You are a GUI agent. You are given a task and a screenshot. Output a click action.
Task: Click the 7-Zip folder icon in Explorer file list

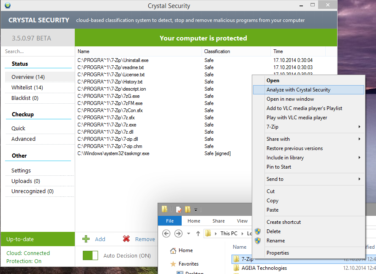(x=237, y=259)
